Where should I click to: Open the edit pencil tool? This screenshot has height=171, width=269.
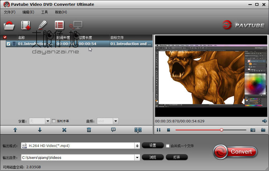[42, 25]
